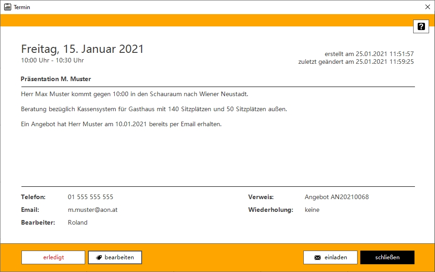This screenshot has height=272, width=435.
Task: Click the envelope icon on the einladen button
Action: click(317, 257)
